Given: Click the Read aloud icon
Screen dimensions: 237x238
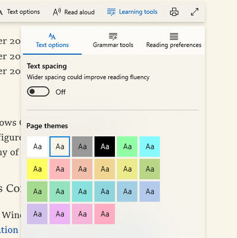Looking at the screenshot, I should click(57, 12).
